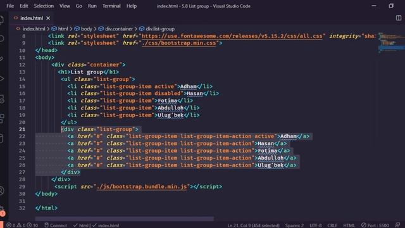Click the integrity attribute on line 8
The width and height of the screenshot is (405, 228).
point(344,36)
